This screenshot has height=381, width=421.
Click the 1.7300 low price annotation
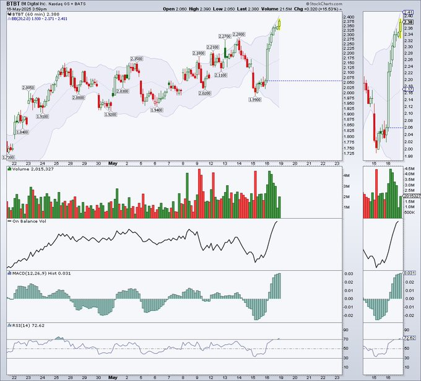pos(8,157)
